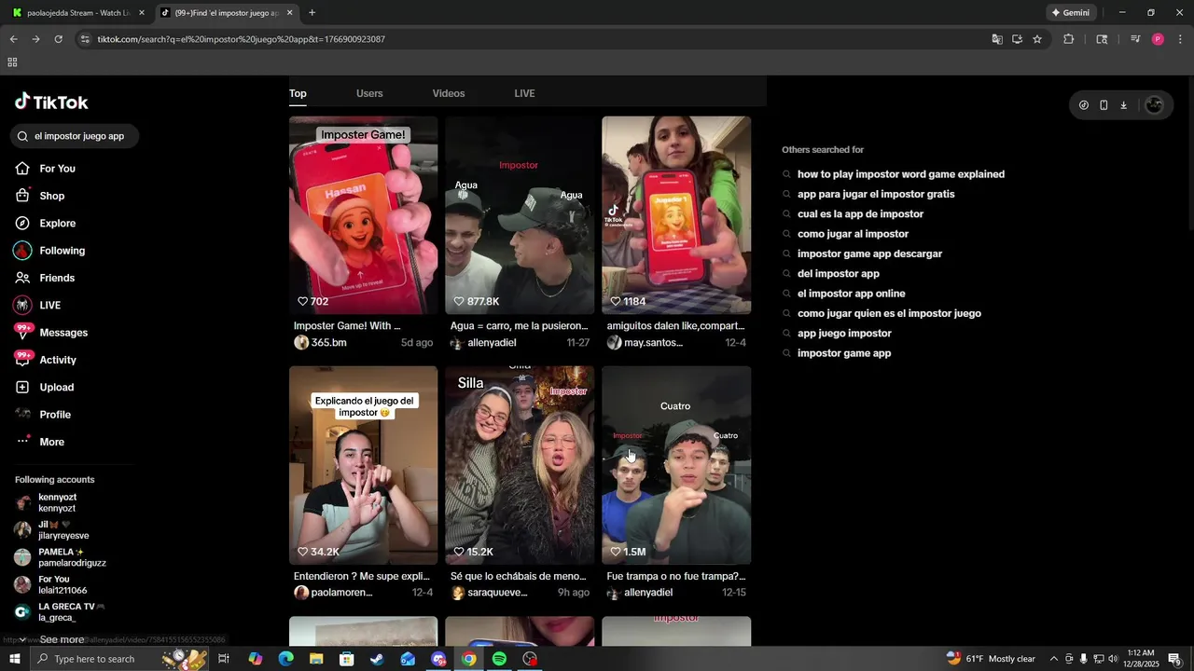Open the 877.8K likes Agua video
Screen dimensions: 1194x671
pos(520,215)
